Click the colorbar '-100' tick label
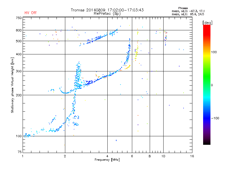The image size is (226, 170). tap(215, 118)
